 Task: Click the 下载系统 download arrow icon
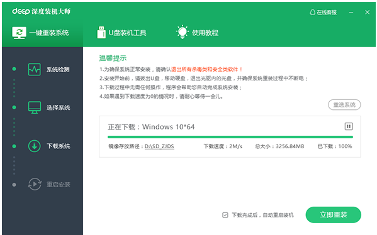point(35,146)
